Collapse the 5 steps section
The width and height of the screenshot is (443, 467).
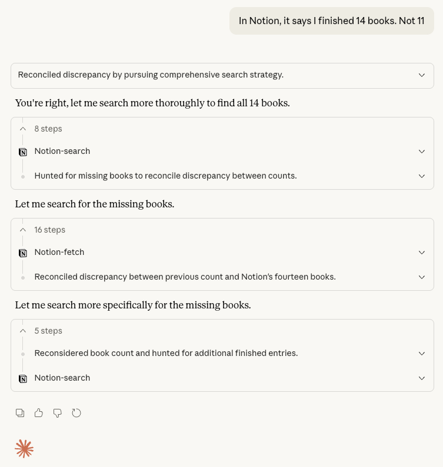coord(23,331)
